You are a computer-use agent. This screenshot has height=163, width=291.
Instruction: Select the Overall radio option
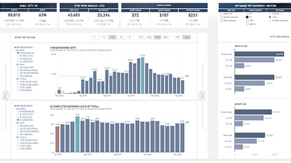click(x=270, y=14)
